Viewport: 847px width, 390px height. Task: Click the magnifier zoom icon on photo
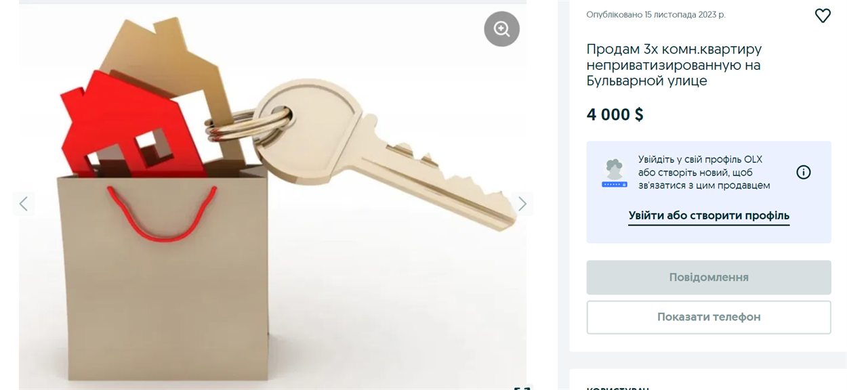point(501,28)
